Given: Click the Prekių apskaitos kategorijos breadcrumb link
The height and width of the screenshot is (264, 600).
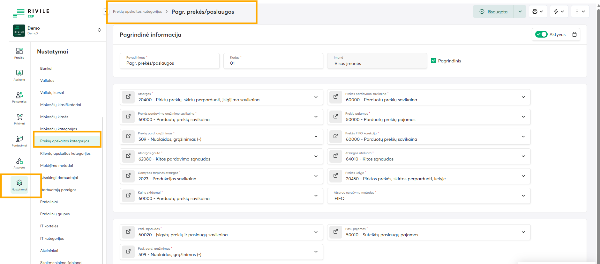Looking at the screenshot, I should click(137, 12).
